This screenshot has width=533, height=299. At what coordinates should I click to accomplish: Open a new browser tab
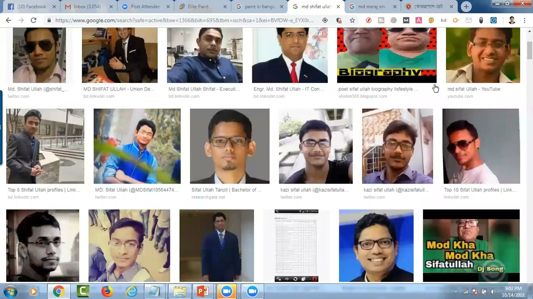click(x=466, y=7)
